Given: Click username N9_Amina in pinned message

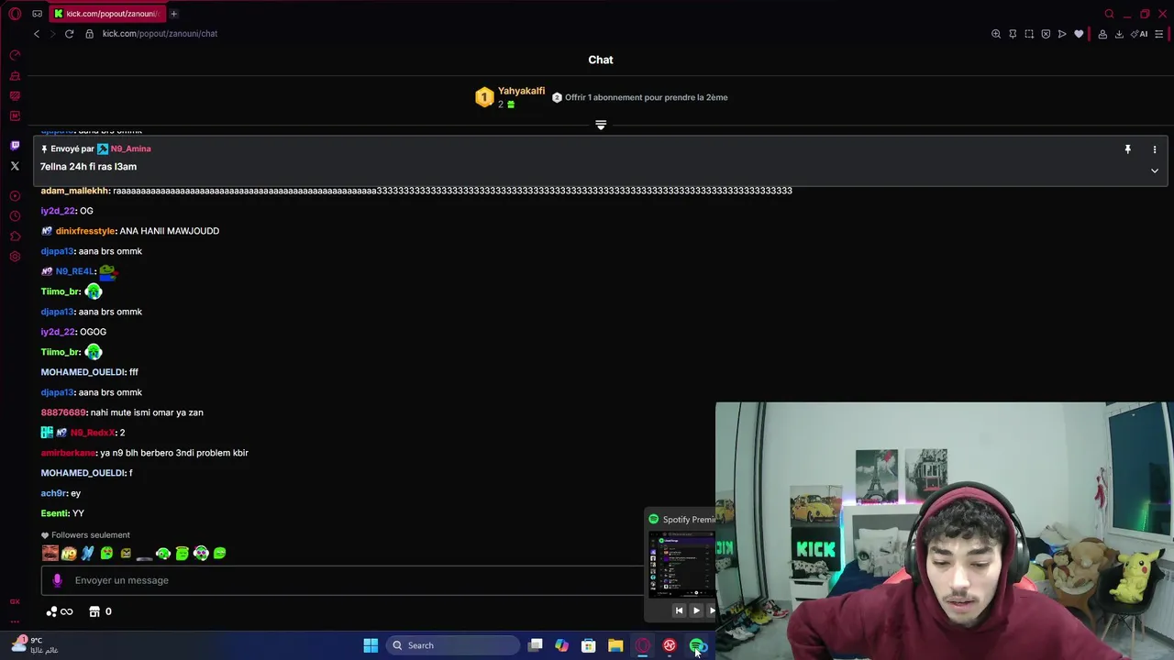Looking at the screenshot, I should pos(130,148).
